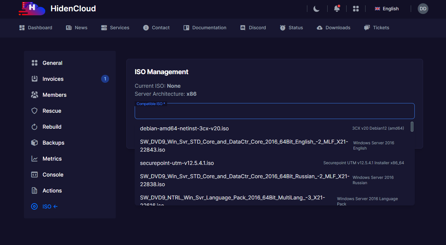This screenshot has height=245, width=446.
Task: Open the Downloads page
Action: (334, 28)
